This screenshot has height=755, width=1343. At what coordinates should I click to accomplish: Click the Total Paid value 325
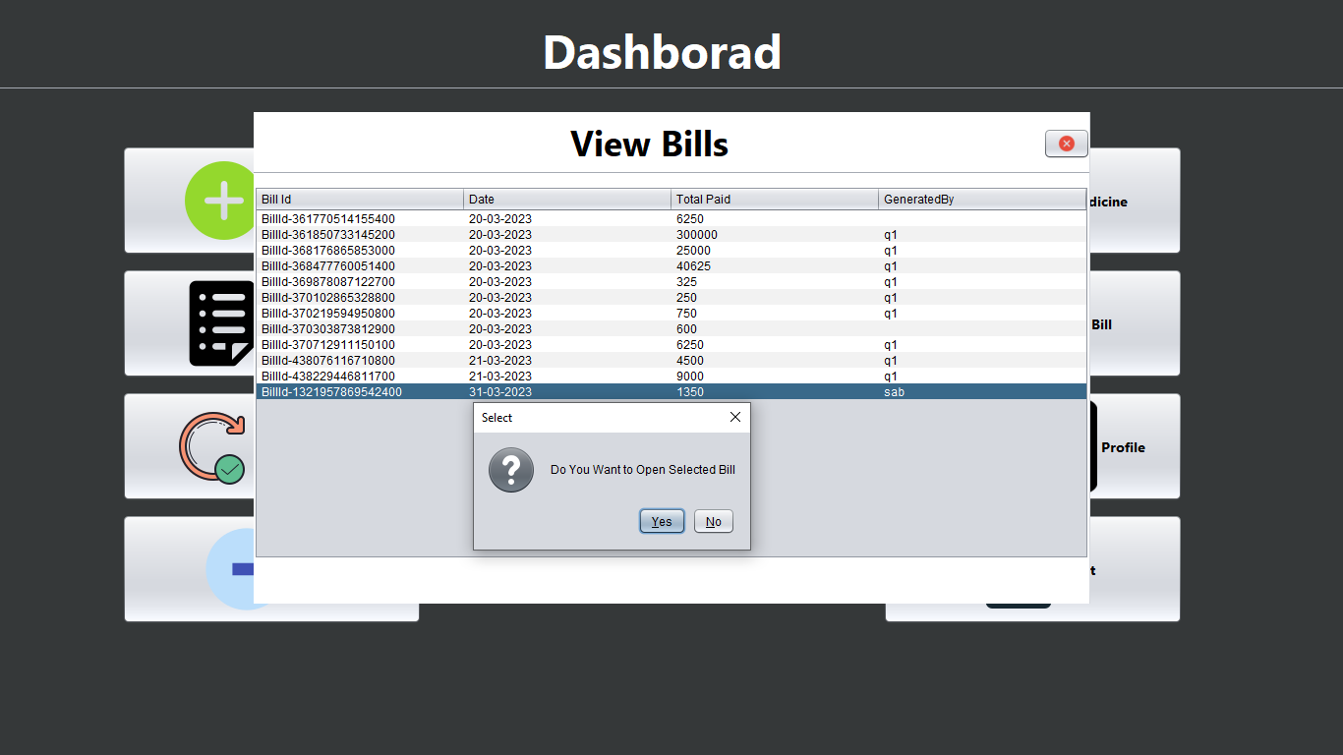pyautogui.click(x=686, y=281)
